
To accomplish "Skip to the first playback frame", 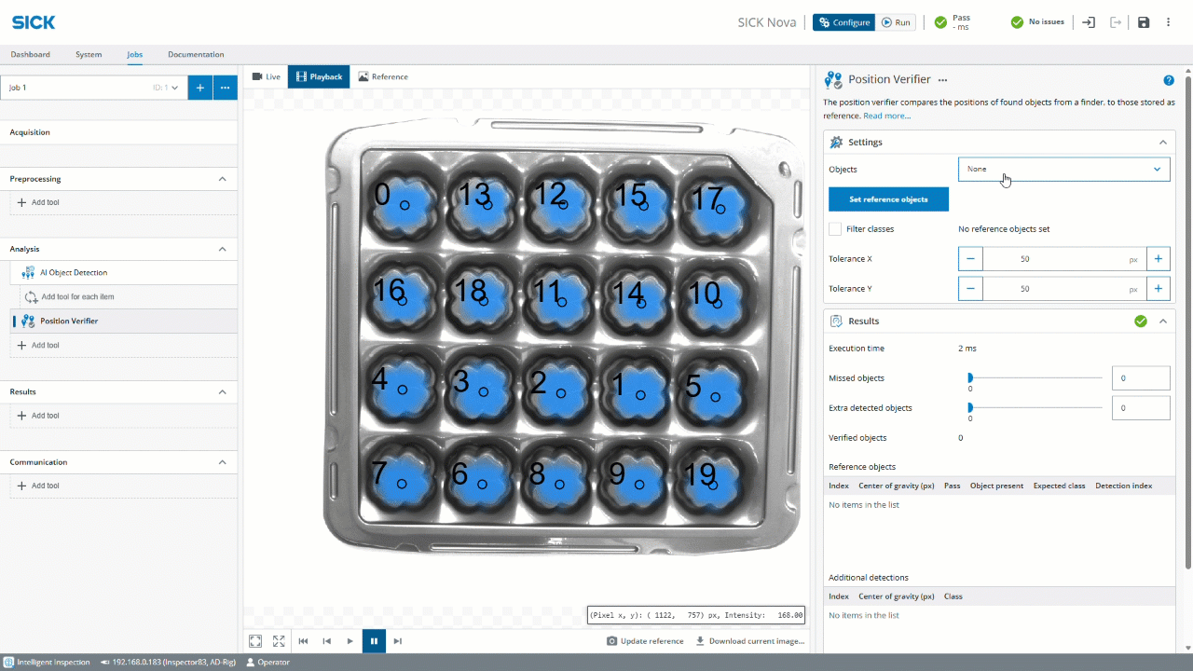I will pos(303,641).
